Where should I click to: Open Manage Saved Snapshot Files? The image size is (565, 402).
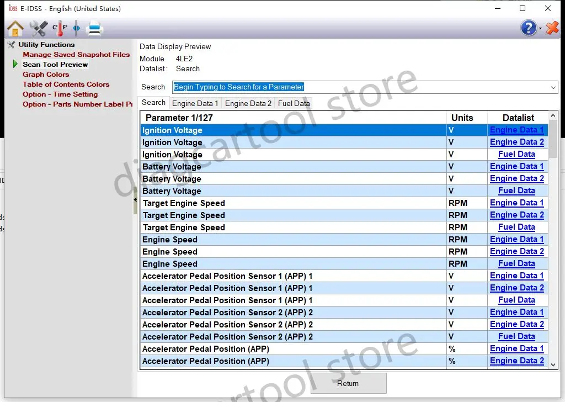point(76,55)
